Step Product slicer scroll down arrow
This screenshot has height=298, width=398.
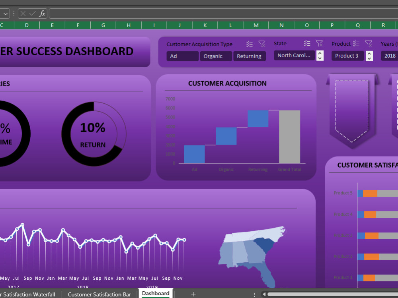point(369,58)
